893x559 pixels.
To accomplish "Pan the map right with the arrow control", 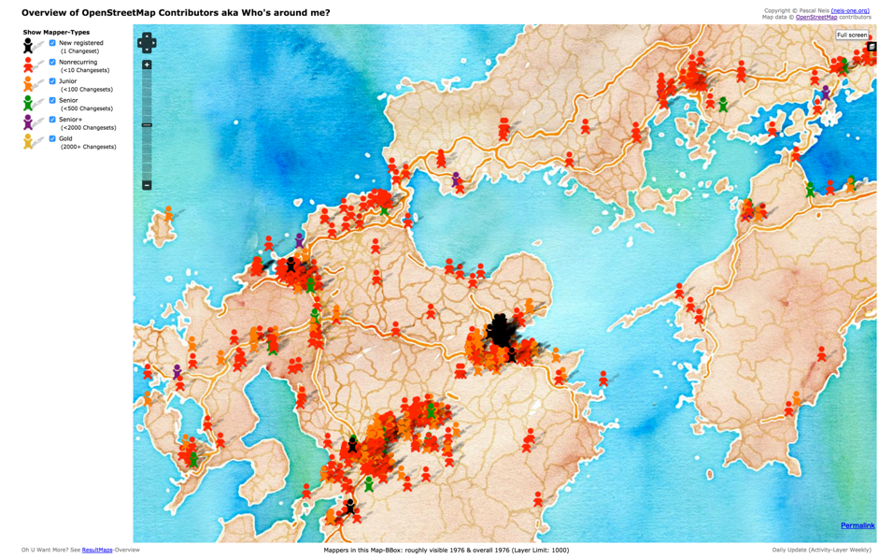I will pos(153,43).
